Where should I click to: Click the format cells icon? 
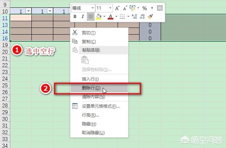click(x=75, y=106)
